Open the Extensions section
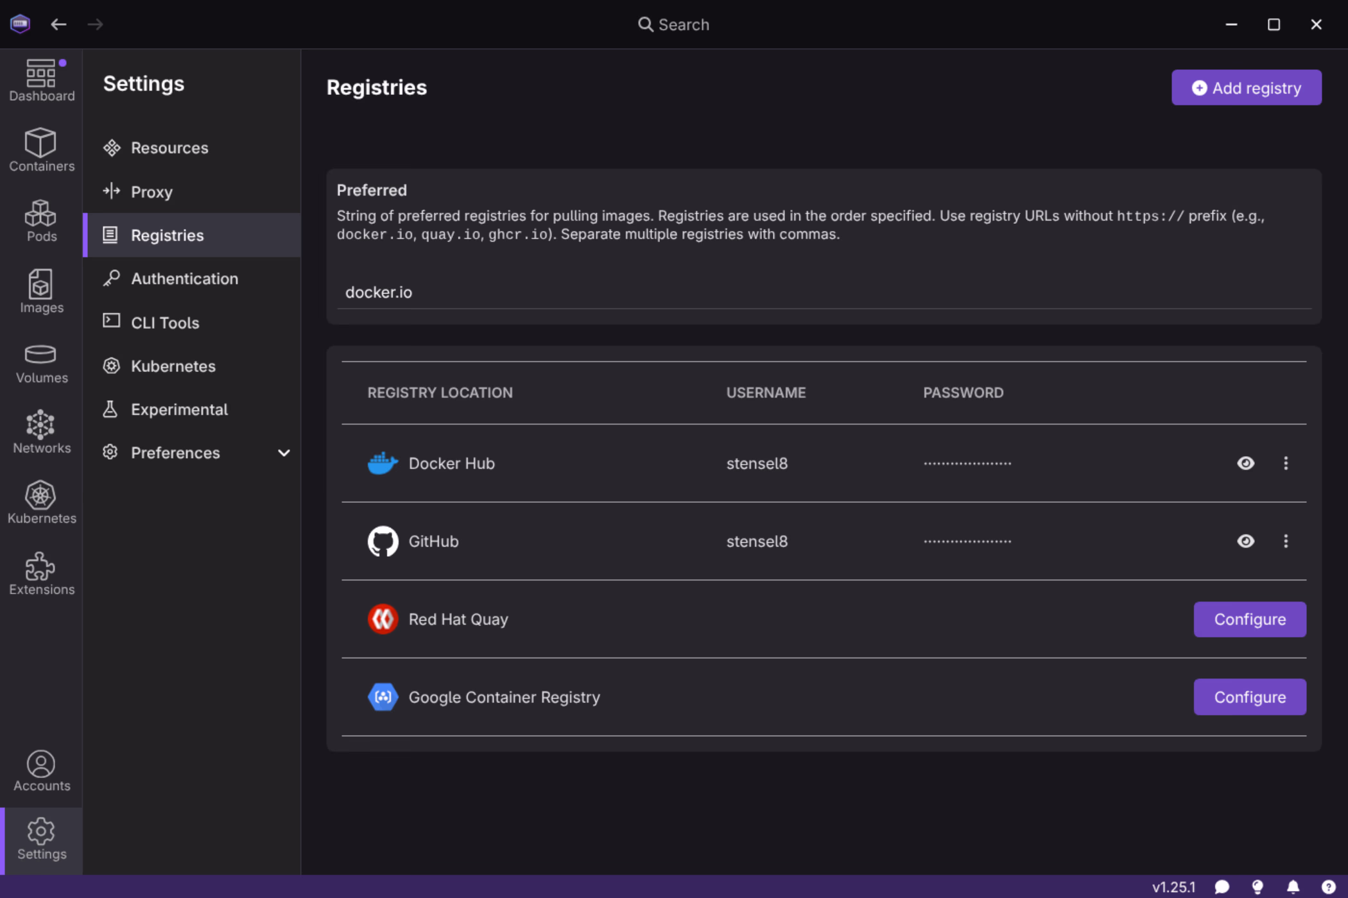 [x=41, y=573]
